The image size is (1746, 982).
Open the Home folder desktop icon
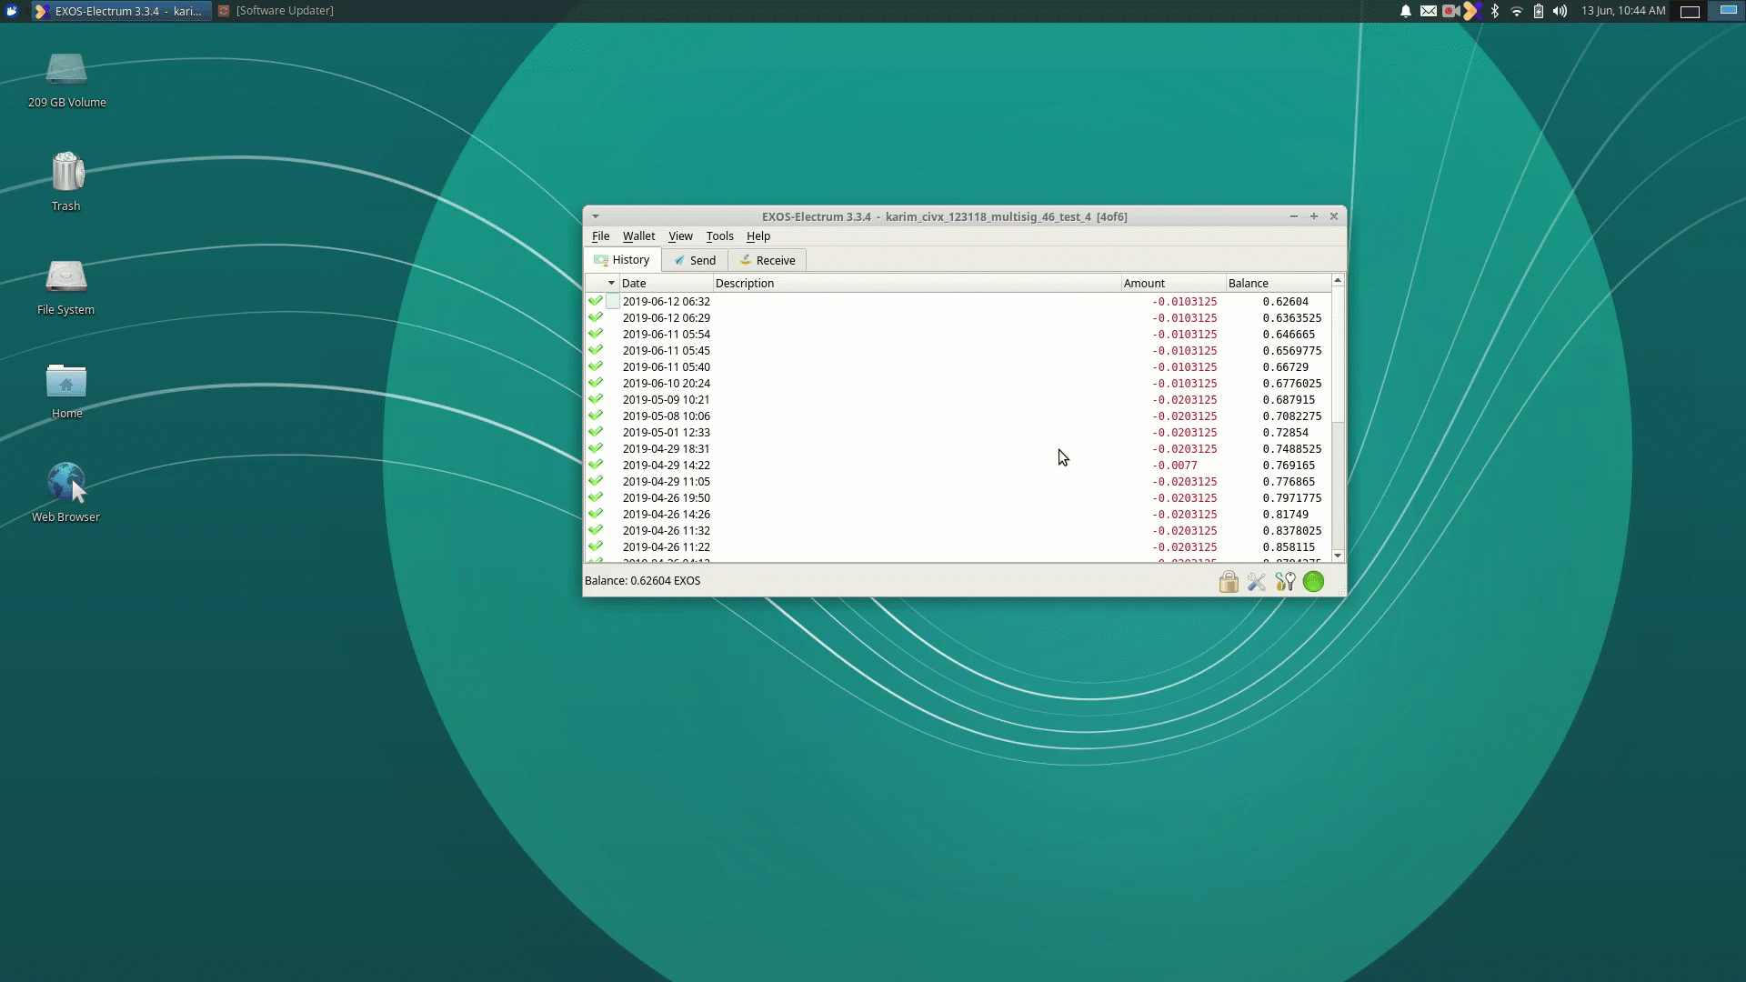[66, 391]
